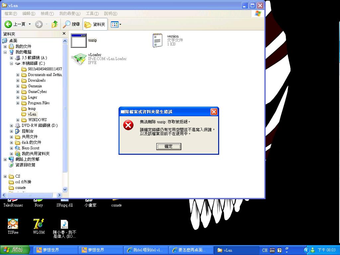Select csmate folder in tree
340x255 pixels.
pos(17,188)
